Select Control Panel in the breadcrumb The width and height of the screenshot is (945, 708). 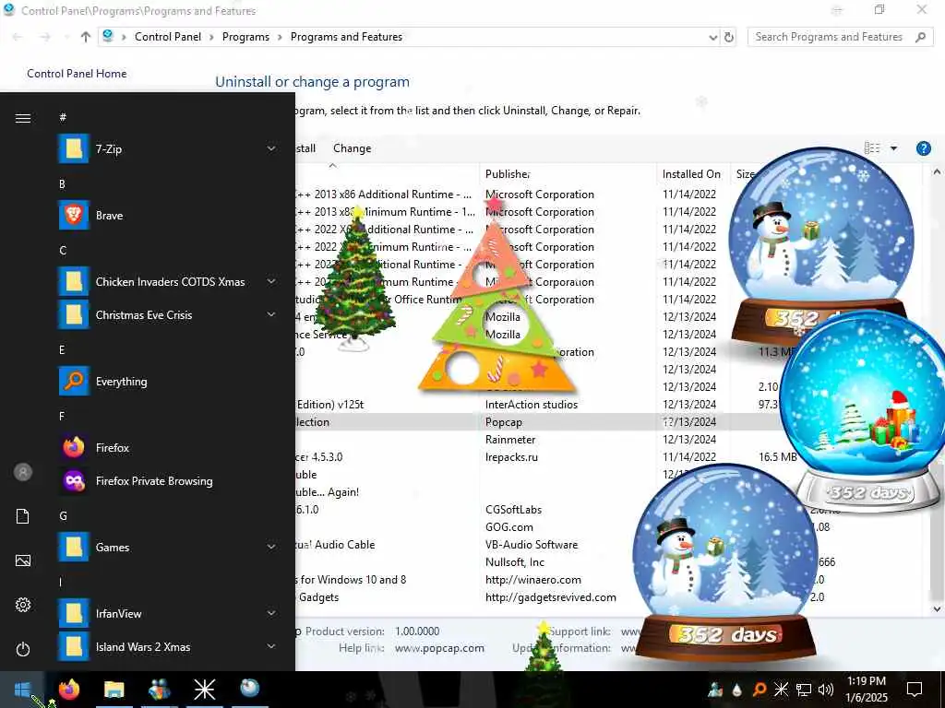[168, 37]
